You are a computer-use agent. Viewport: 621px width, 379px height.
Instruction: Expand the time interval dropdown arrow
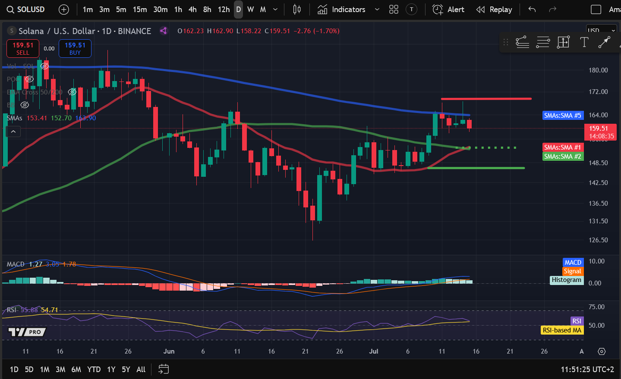tap(275, 9)
